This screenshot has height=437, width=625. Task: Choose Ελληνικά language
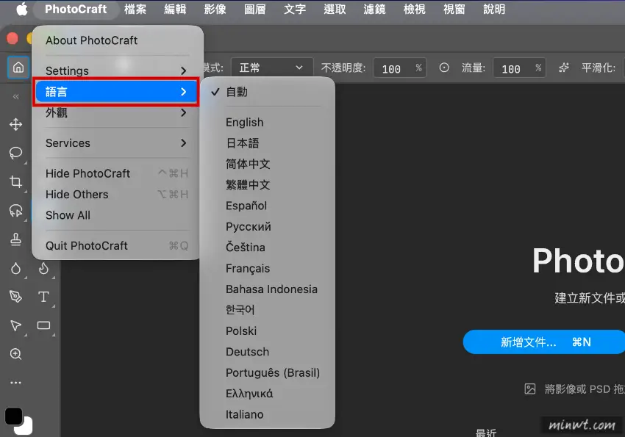(x=267, y=394)
